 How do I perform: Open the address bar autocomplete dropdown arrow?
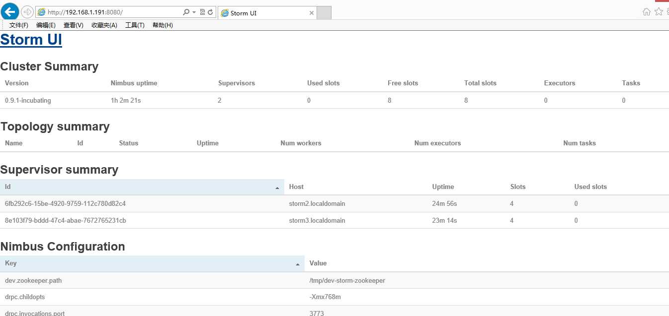coord(194,12)
